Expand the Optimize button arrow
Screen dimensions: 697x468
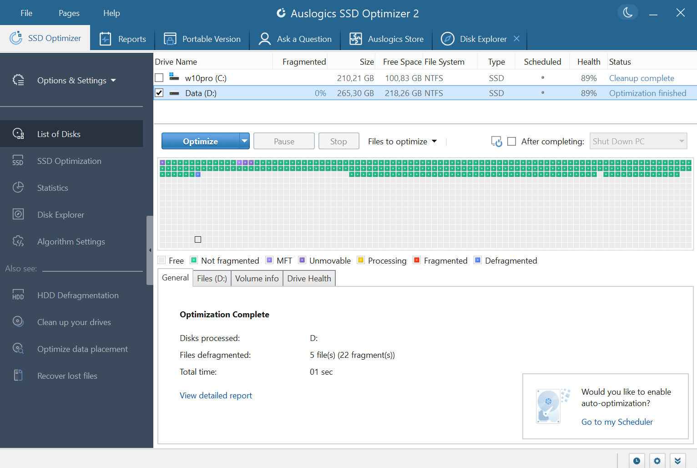coord(244,141)
